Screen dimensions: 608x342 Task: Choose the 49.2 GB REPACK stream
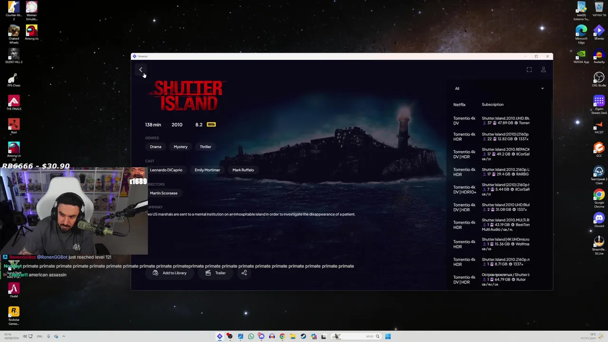(499, 154)
